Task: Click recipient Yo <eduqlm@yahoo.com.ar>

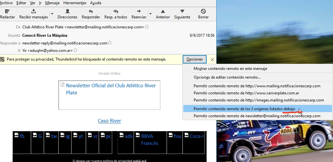Action: (47, 51)
